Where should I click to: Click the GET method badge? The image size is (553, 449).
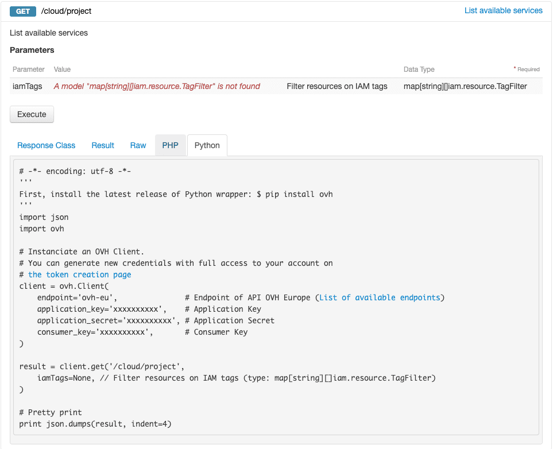pos(23,11)
